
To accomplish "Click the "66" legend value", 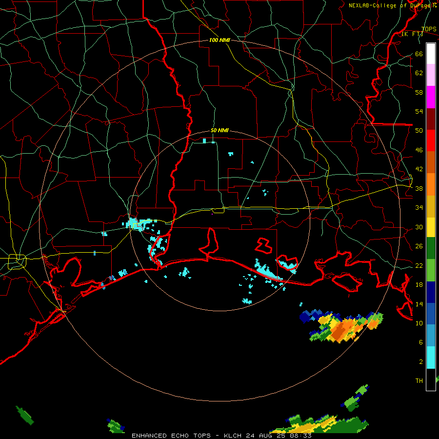I will (x=419, y=54).
